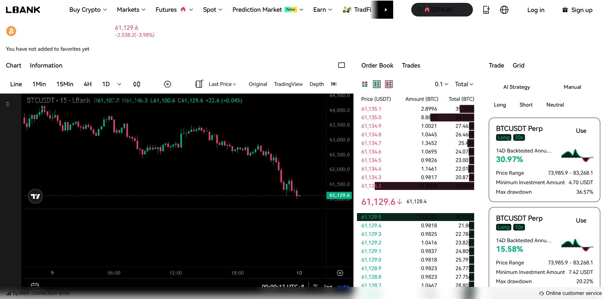Click second strategy backtest chart thumbnail

click(577, 245)
